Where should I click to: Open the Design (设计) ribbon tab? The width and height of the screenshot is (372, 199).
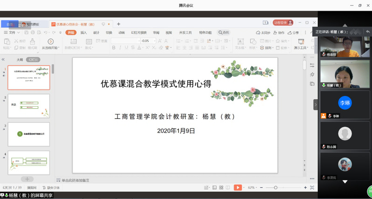click(96, 33)
